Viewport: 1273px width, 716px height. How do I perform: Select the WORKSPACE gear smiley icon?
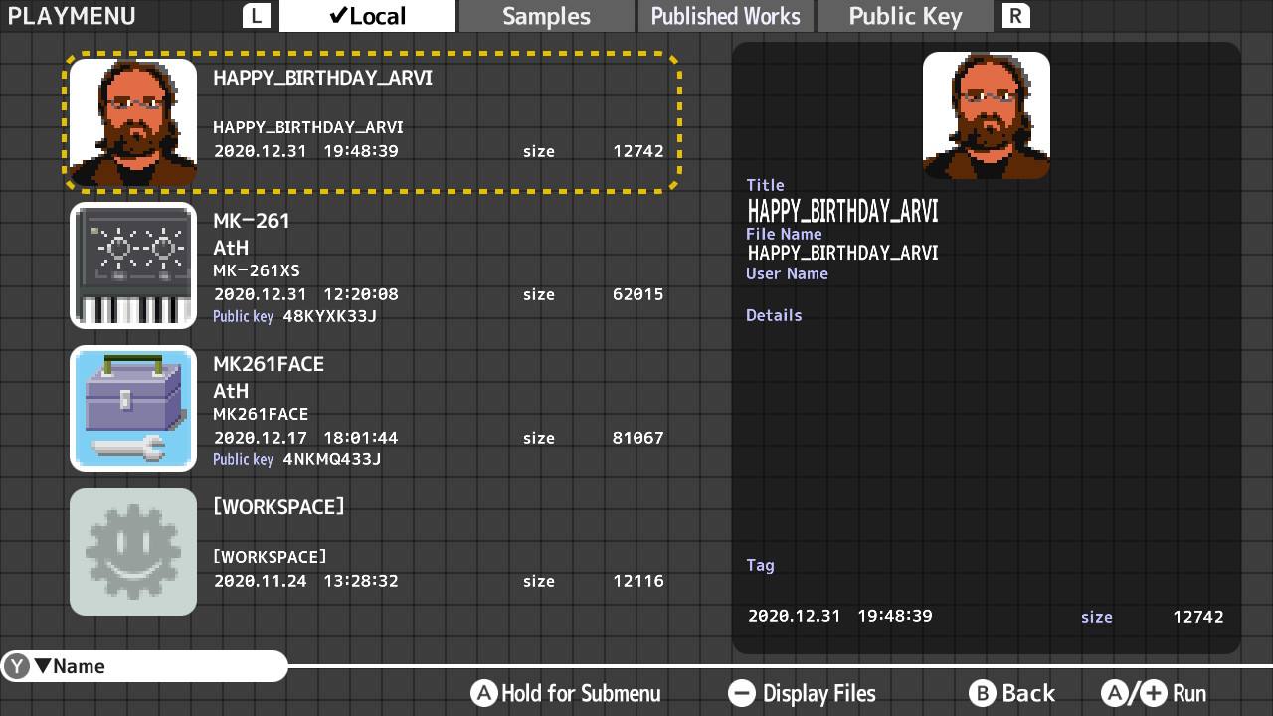tap(133, 552)
